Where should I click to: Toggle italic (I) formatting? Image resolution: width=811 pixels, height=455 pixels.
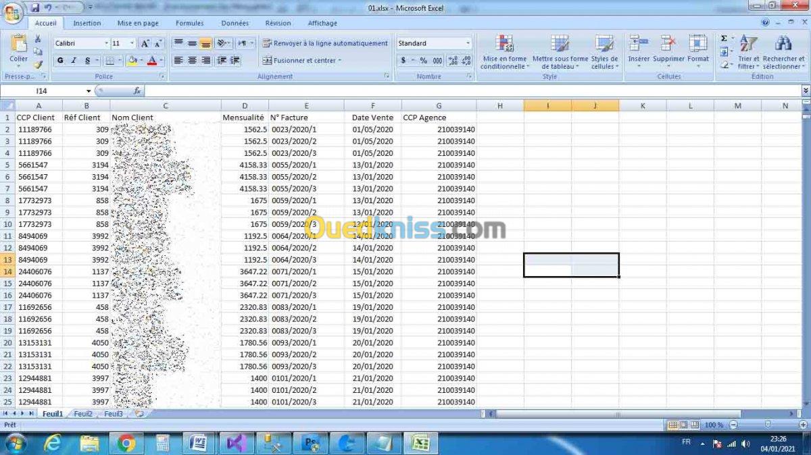(74, 61)
